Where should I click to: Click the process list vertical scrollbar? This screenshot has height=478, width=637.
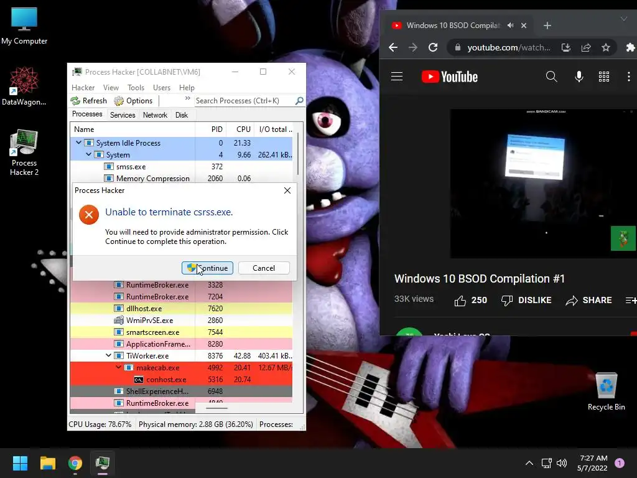pyautogui.click(x=298, y=154)
